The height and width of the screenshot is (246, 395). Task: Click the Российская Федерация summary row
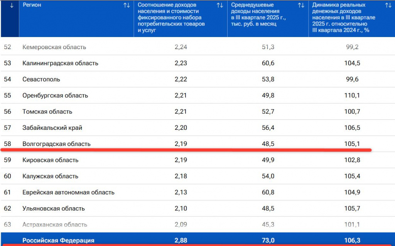[58, 240]
